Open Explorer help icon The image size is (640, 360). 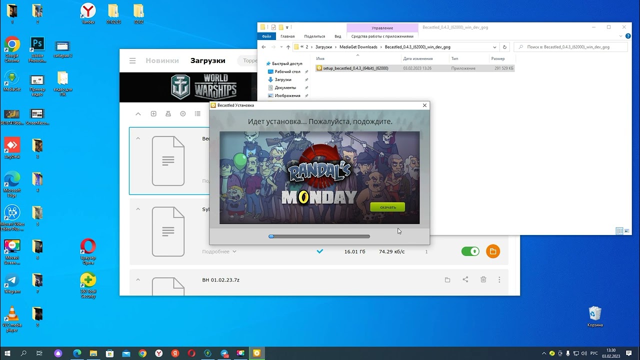pos(628,36)
